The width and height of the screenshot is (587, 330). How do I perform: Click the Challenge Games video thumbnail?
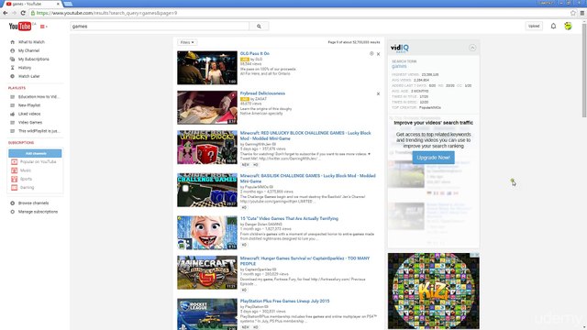[x=207, y=190]
